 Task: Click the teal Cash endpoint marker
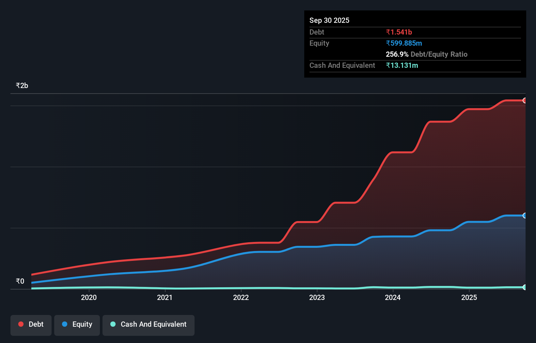(525, 287)
